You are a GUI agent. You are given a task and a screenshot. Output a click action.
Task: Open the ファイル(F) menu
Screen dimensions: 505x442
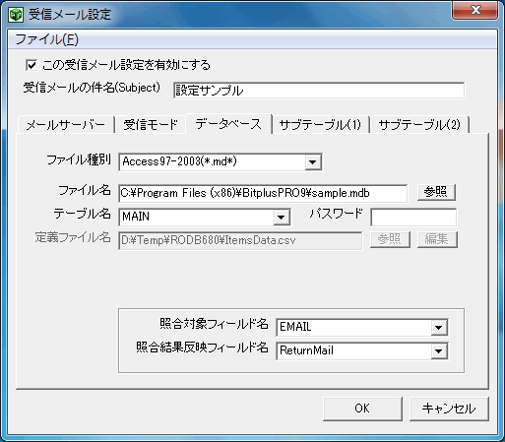click(46, 39)
